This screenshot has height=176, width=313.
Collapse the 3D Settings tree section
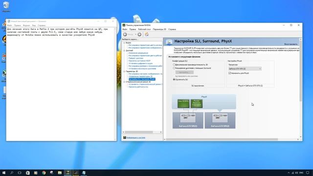coord(124,71)
